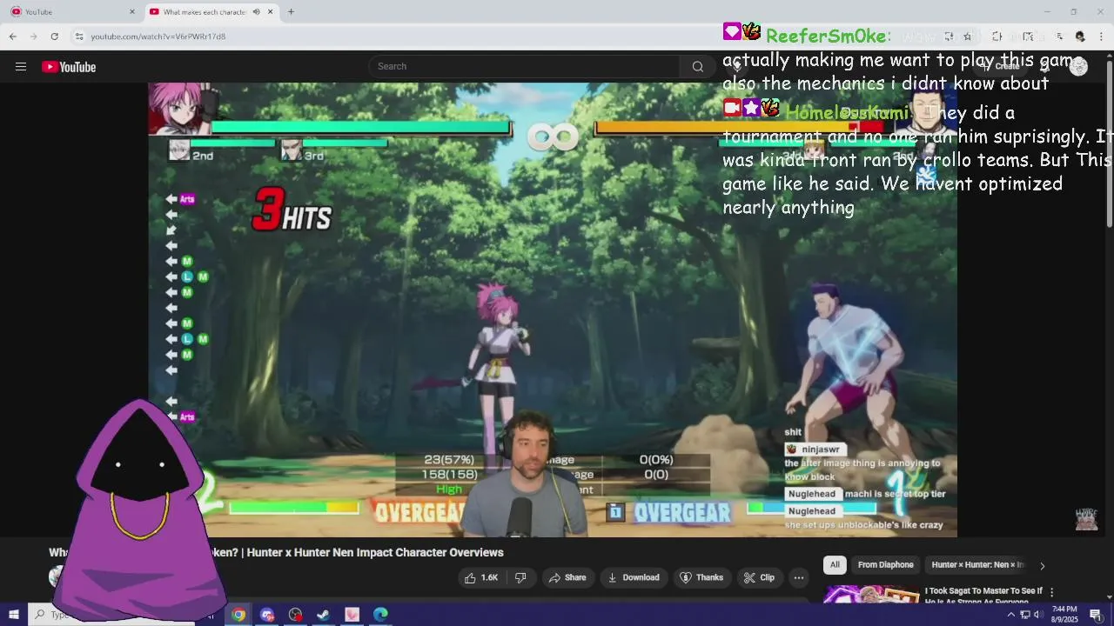Dislike the video
The width and height of the screenshot is (1114, 626).
tap(520, 577)
